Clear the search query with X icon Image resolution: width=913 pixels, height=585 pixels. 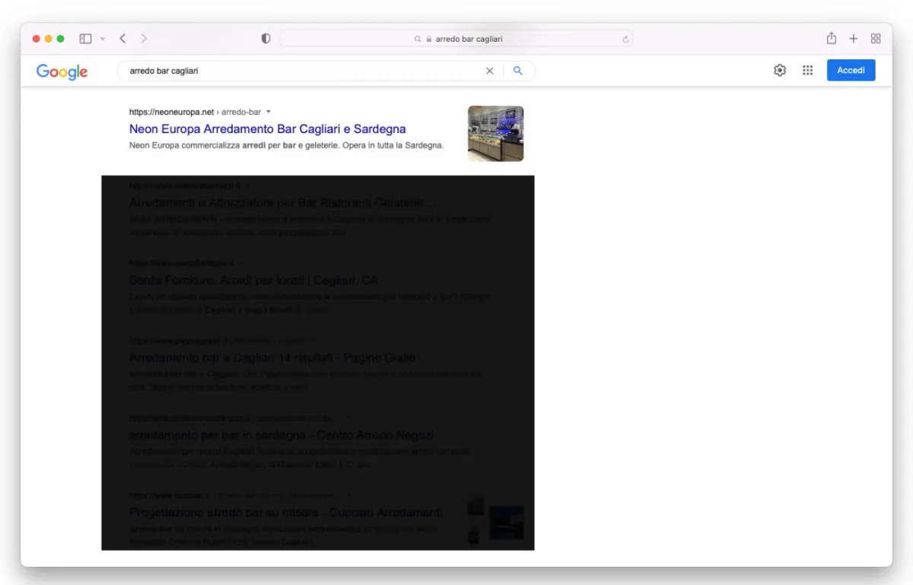coord(489,71)
